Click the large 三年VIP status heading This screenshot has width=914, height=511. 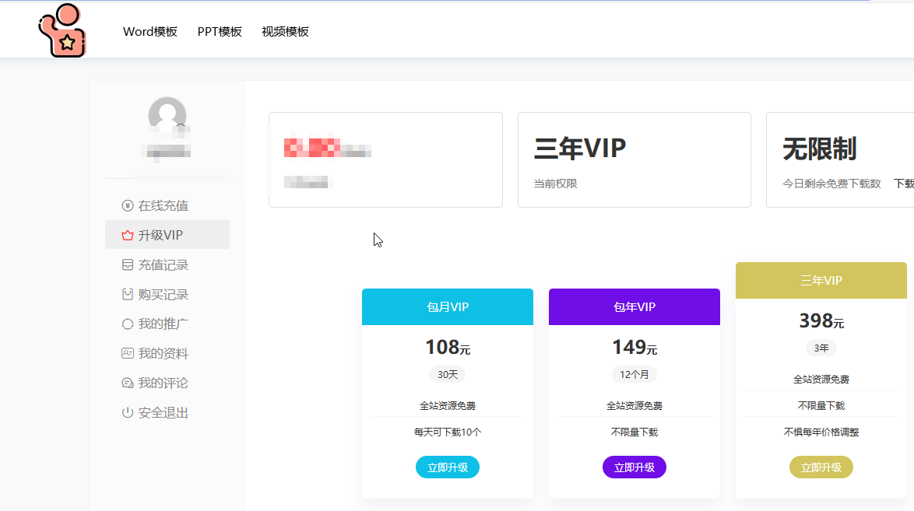point(580,149)
